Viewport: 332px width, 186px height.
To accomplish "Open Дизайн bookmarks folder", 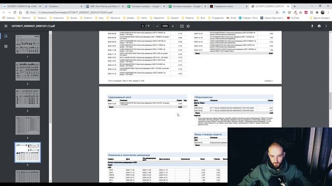I will [129, 18].
